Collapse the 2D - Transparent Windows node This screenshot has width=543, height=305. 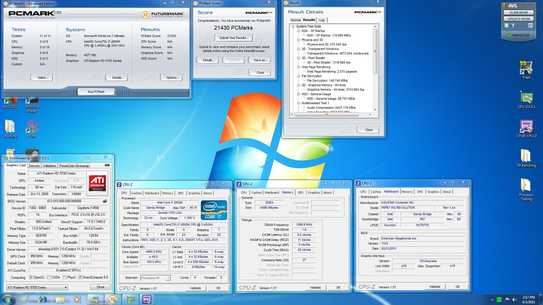pyautogui.click(x=299, y=49)
